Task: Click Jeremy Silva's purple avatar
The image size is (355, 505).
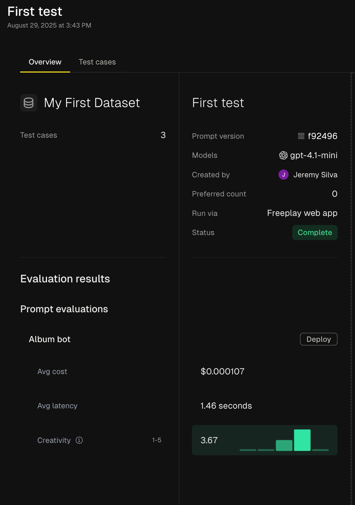Action: click(283, 175)
